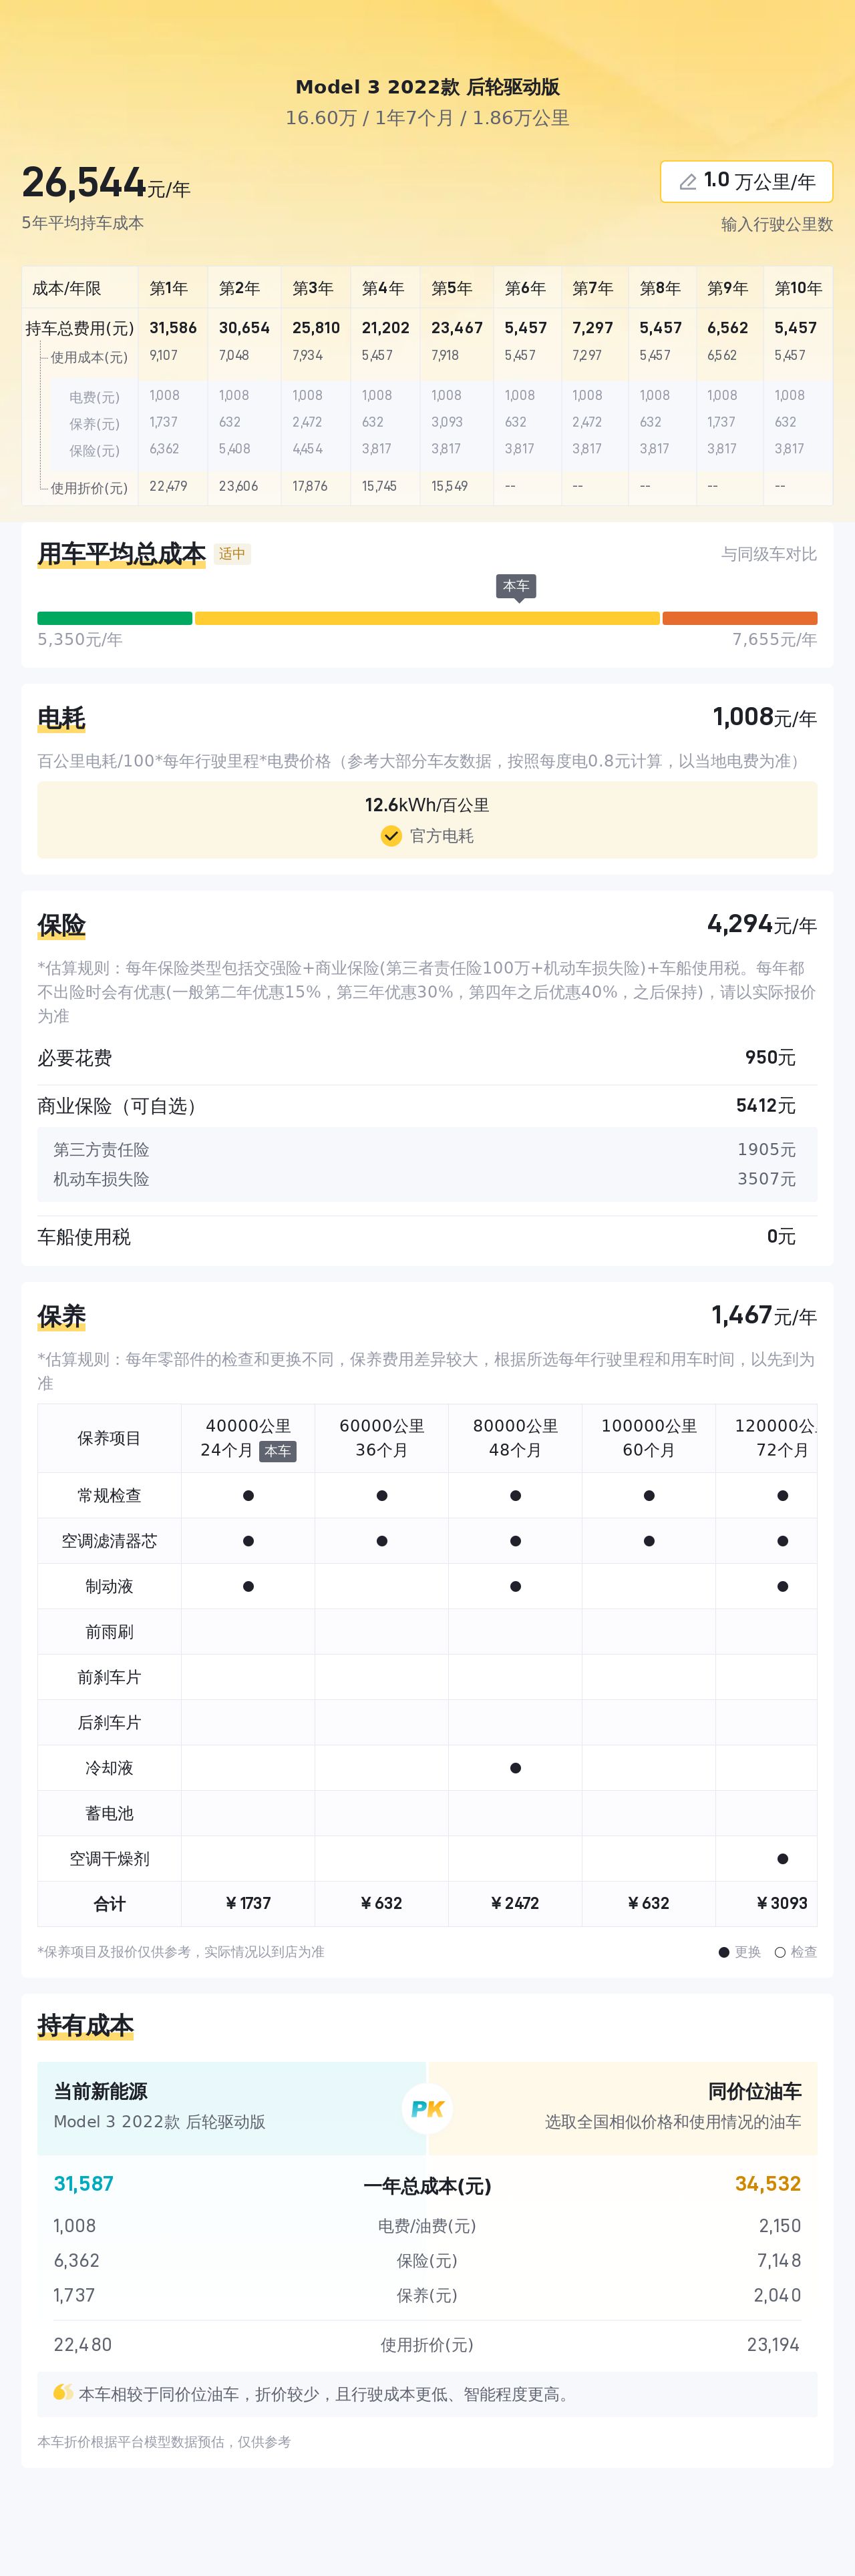Screen dimensions: 855x2576
Task: Click the green segment of the cost bar
Action: [115, 618]
